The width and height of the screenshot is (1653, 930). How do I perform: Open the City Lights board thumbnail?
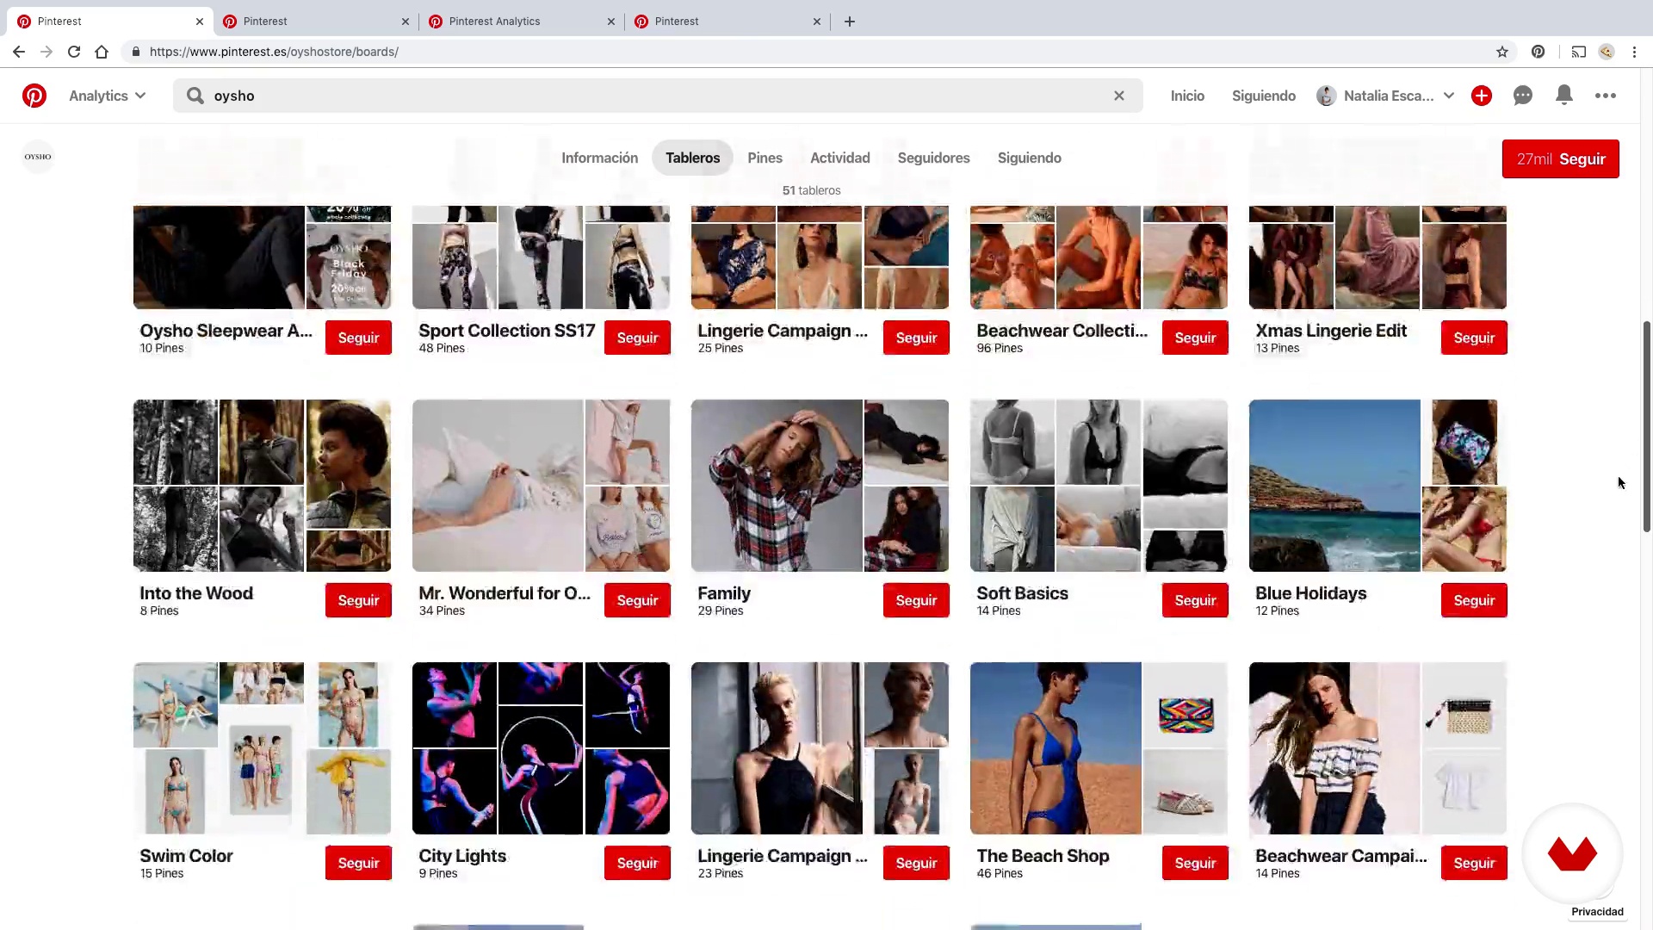click(541, 748)
